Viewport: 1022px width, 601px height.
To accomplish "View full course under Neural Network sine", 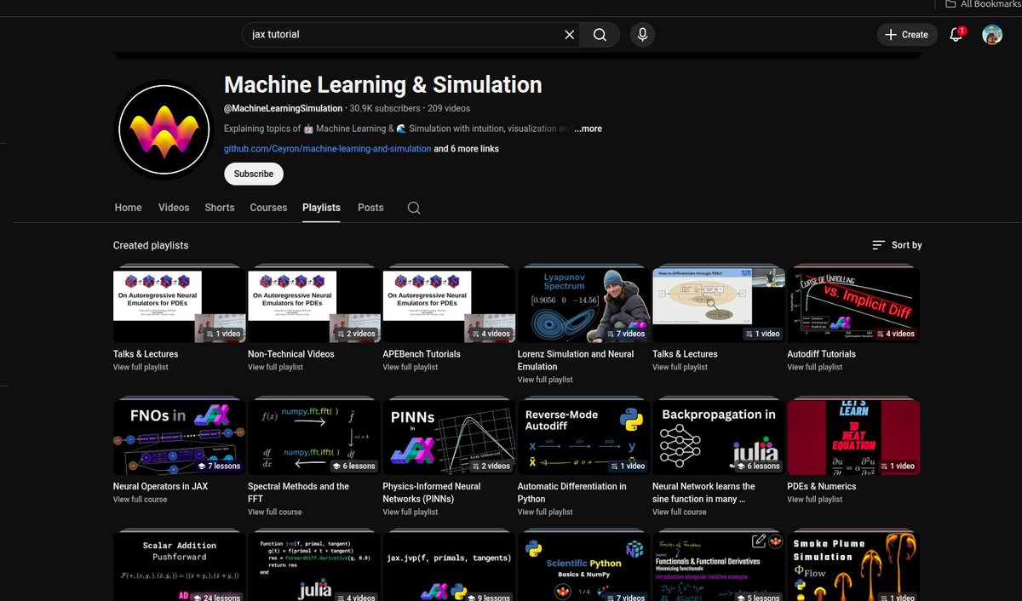I will pos(680,512).
